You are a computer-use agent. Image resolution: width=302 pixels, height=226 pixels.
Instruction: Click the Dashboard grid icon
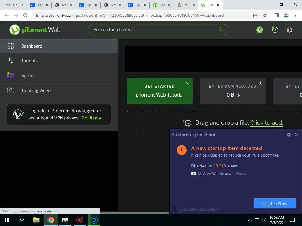click(x=11, y=46)
